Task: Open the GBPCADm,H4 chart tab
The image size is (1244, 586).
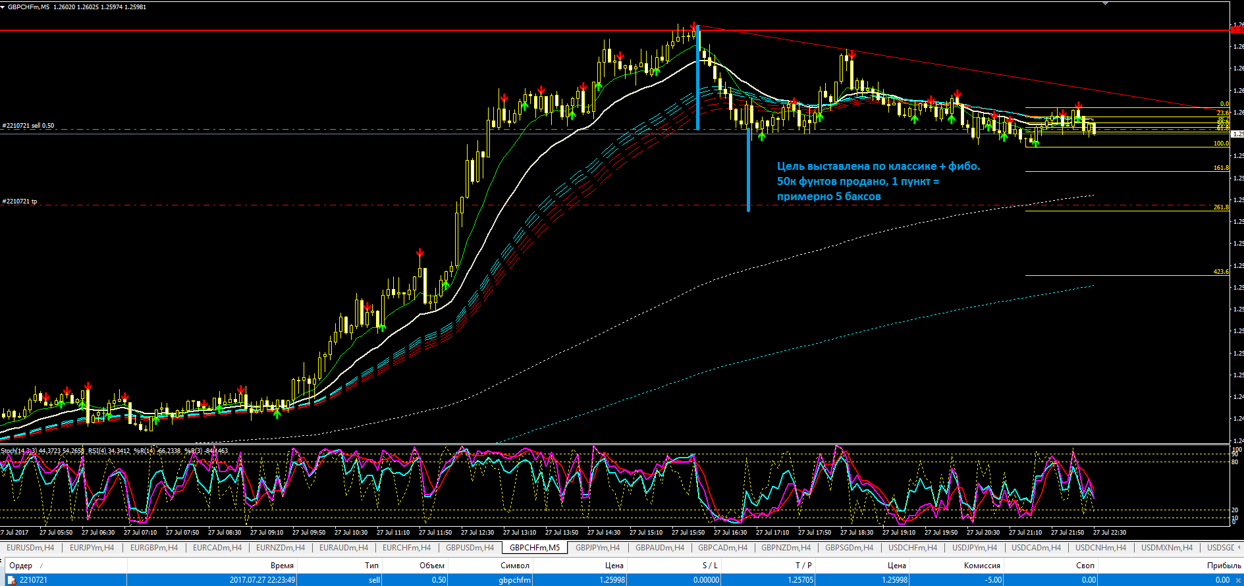Action: 723,548
